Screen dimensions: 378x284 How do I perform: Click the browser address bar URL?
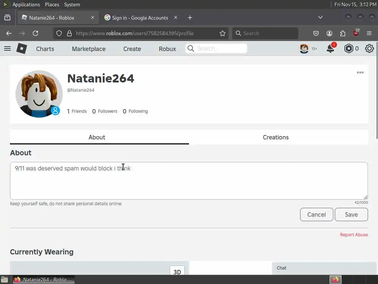135,33
